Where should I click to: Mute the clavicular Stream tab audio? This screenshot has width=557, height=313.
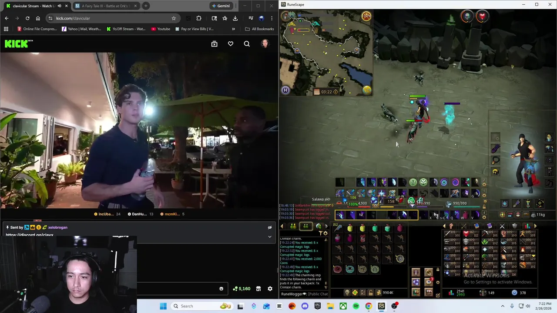click(x=59, y=6)
